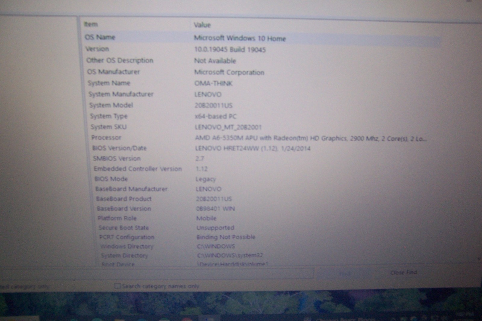Click the BIOS Mode 'Legacy' value
The width and height of the screenshot is (482, 321).
pyautogui.click(x=206, y=179)
